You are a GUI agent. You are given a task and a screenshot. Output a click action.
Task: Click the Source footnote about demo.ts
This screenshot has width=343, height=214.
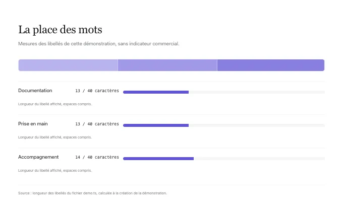coord(92,193)
